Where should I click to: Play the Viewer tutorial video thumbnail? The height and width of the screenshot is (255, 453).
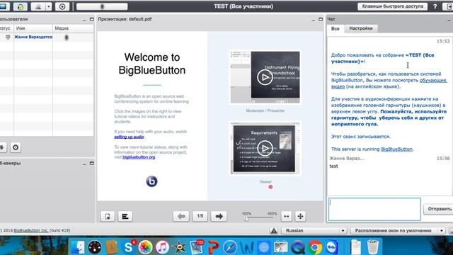click(265, 148)
